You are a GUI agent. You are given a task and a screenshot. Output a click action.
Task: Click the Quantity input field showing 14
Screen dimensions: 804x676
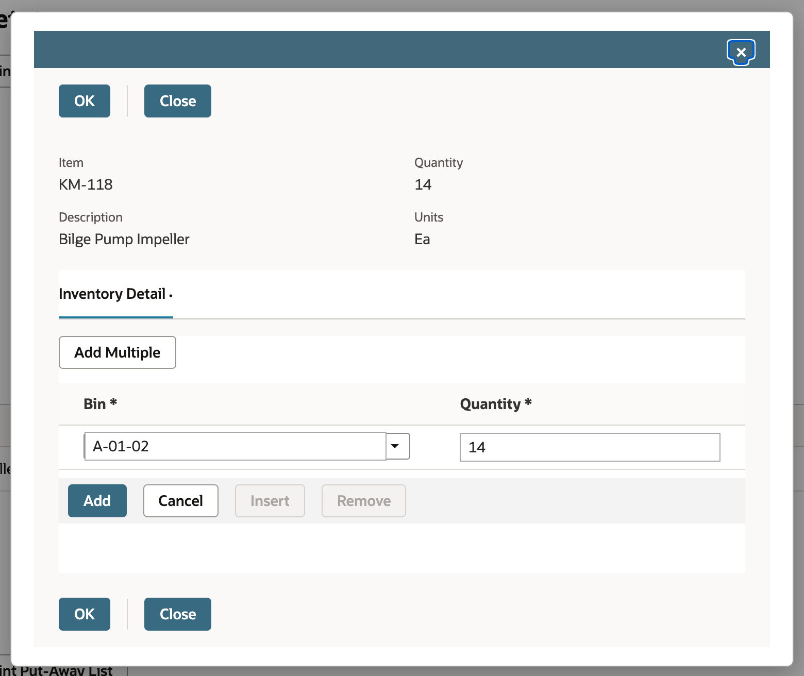pos(590,447)
